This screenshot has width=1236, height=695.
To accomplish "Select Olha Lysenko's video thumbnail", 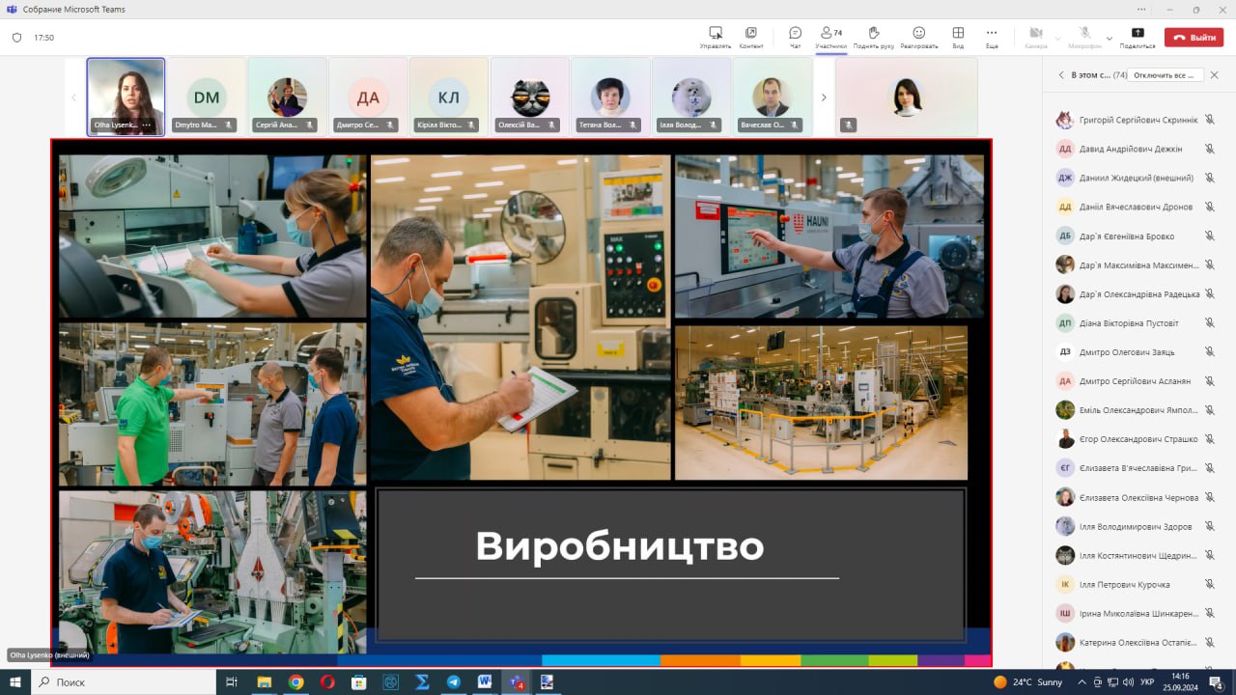I will 126,97.
